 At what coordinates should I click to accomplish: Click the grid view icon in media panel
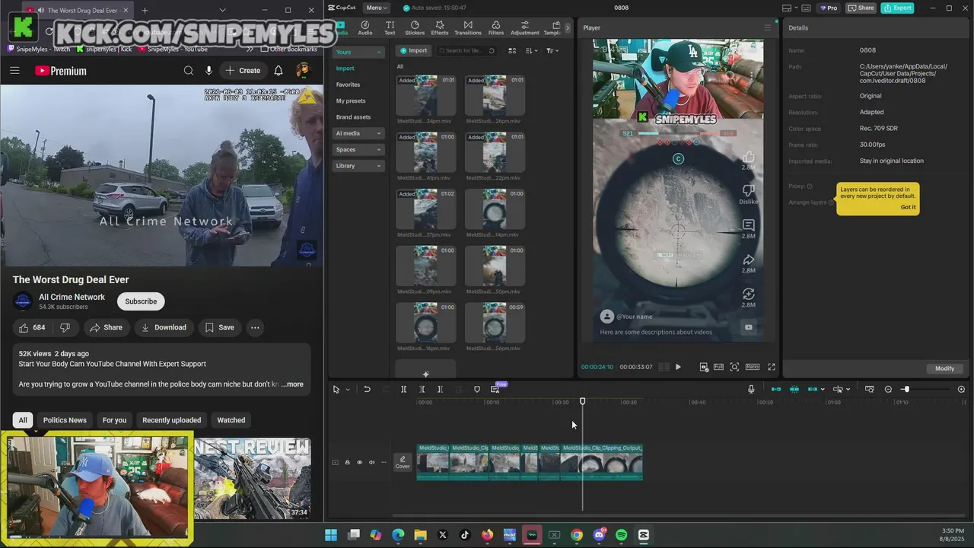click(512, 50)
